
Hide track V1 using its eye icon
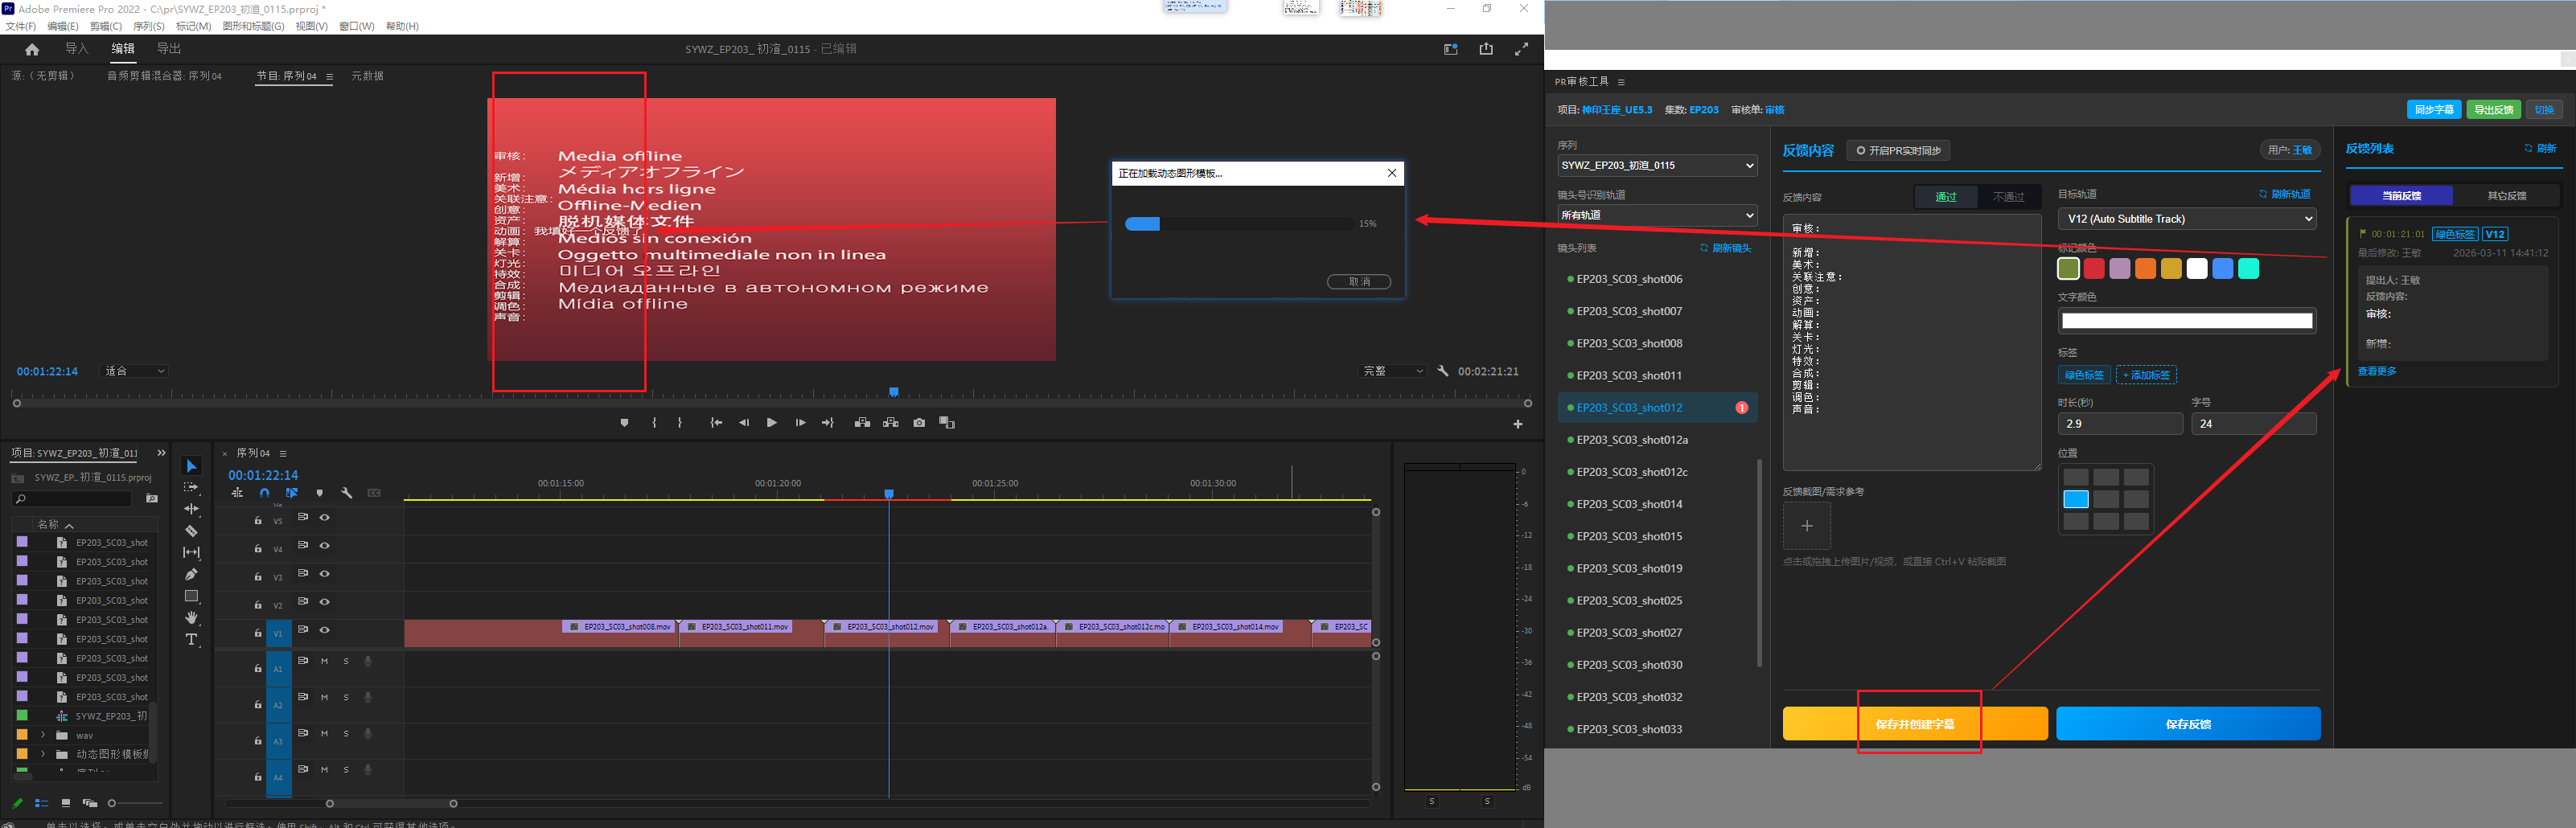[x=324, y=630]
